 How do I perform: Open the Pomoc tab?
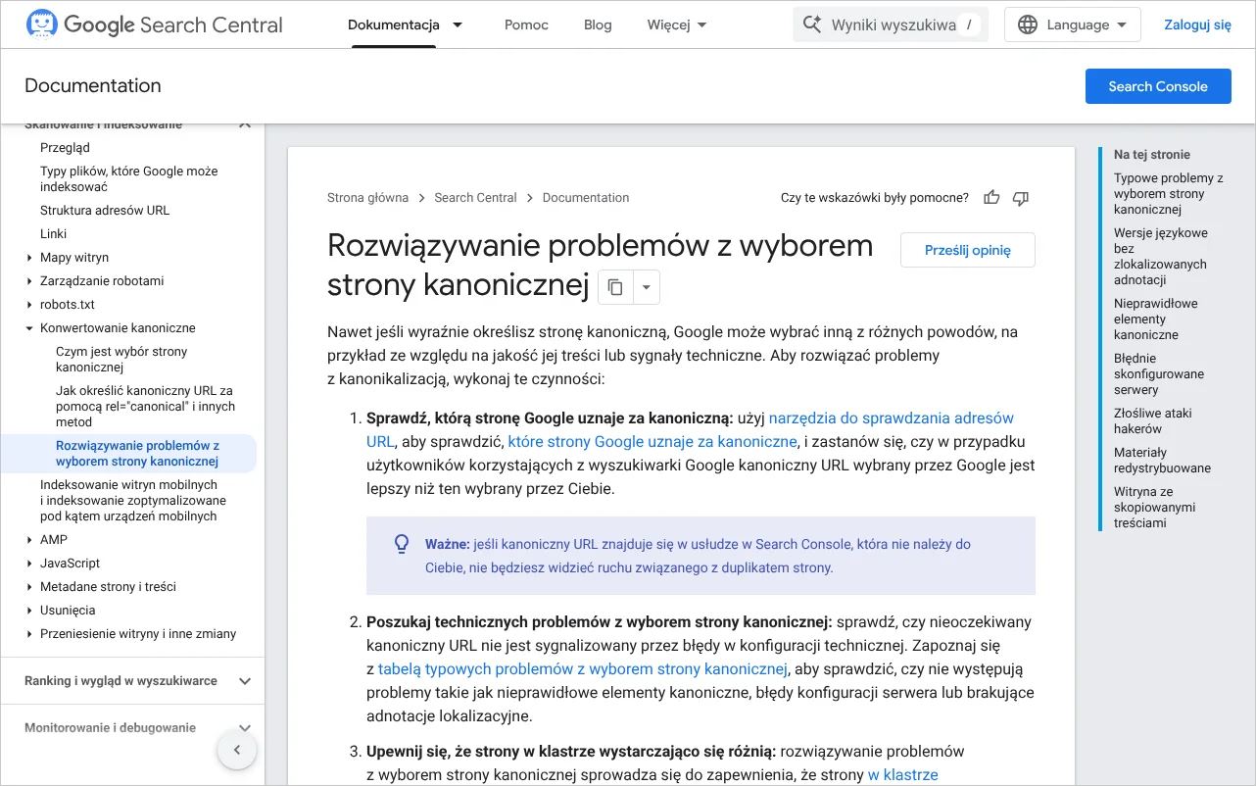526,25
